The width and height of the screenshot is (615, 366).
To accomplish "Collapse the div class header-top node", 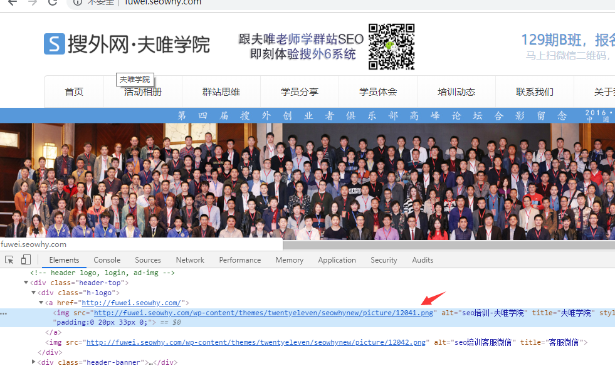I will [27, 283].
